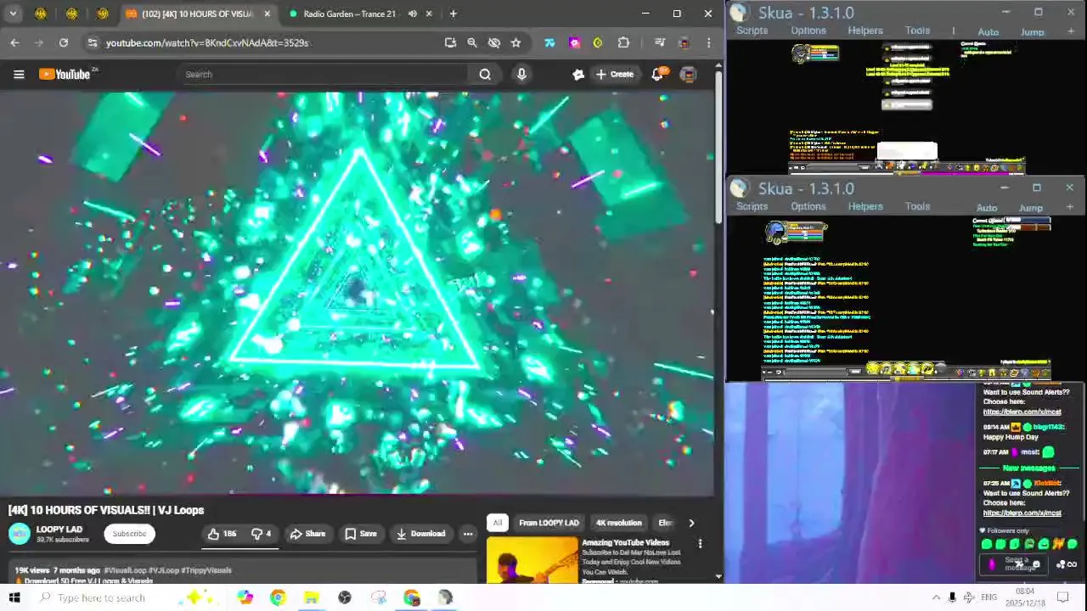Install app icon in the address bar
Screen dimensions: 1087x611
(450, 42)
